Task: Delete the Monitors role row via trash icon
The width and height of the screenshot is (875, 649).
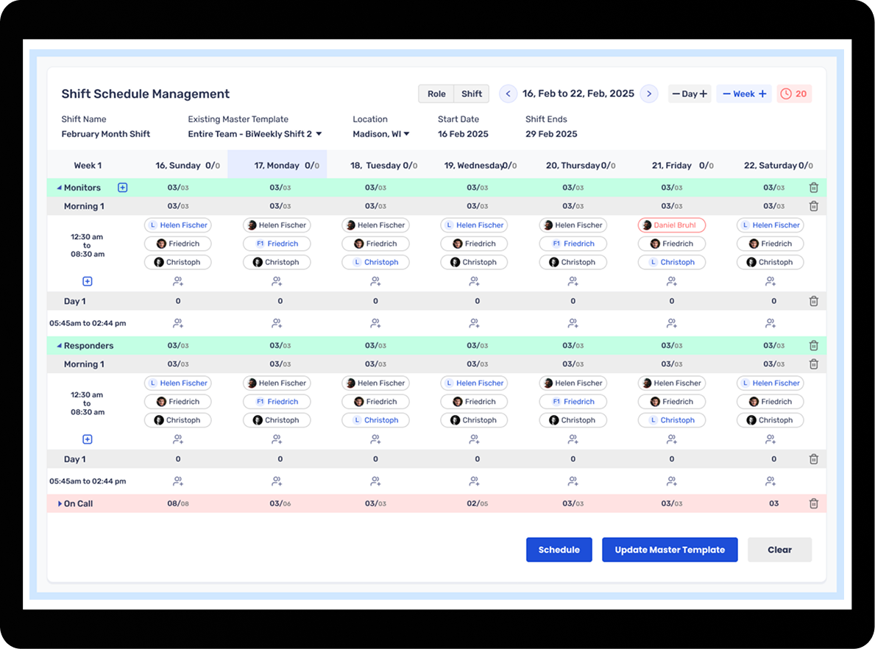Action: tap(813, 188)
